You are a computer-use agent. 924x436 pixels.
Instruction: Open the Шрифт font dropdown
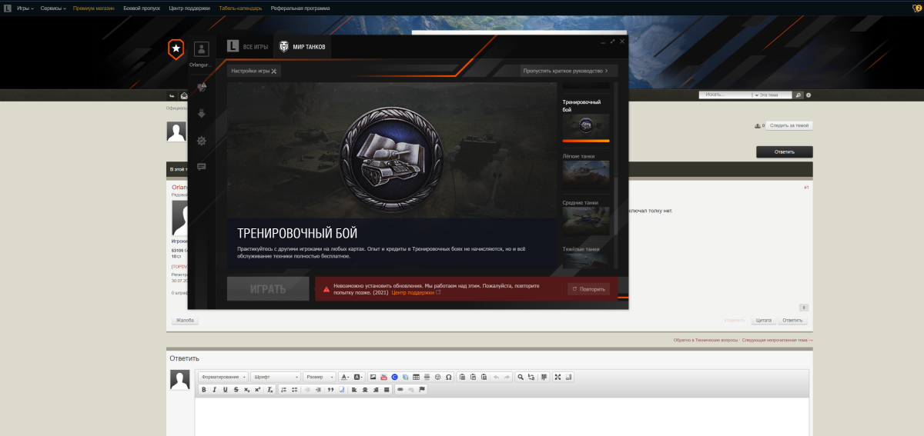pyautogui.click(x=276, y=377)
